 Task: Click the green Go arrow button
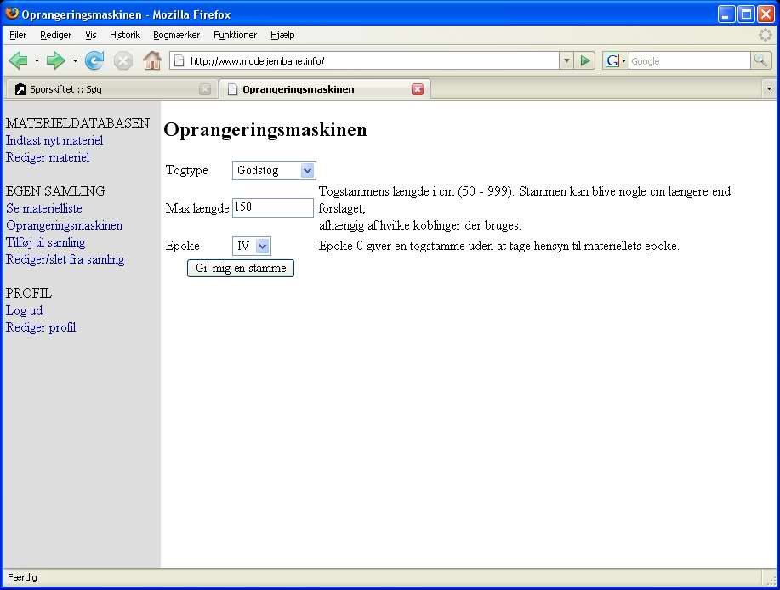coord(585,60)
